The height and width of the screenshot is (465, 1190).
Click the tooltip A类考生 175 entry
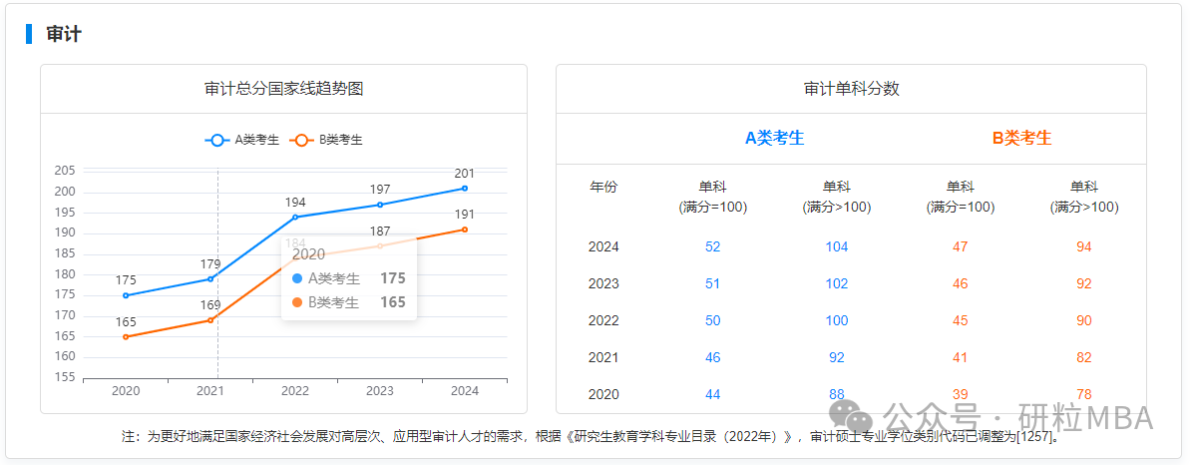tap(348, 278)
